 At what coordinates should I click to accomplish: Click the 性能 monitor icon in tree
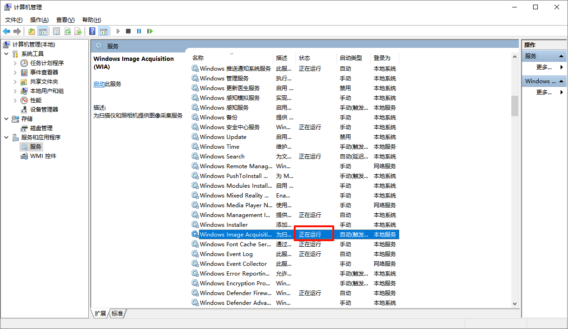(x=24, y=100)
